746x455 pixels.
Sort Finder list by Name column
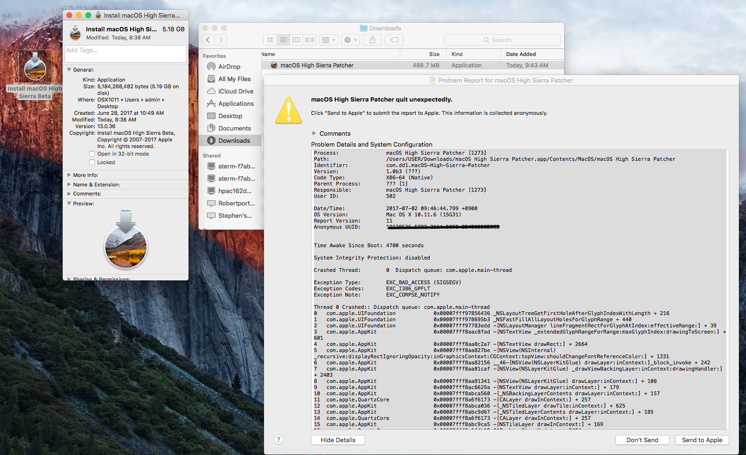[331, 54]
